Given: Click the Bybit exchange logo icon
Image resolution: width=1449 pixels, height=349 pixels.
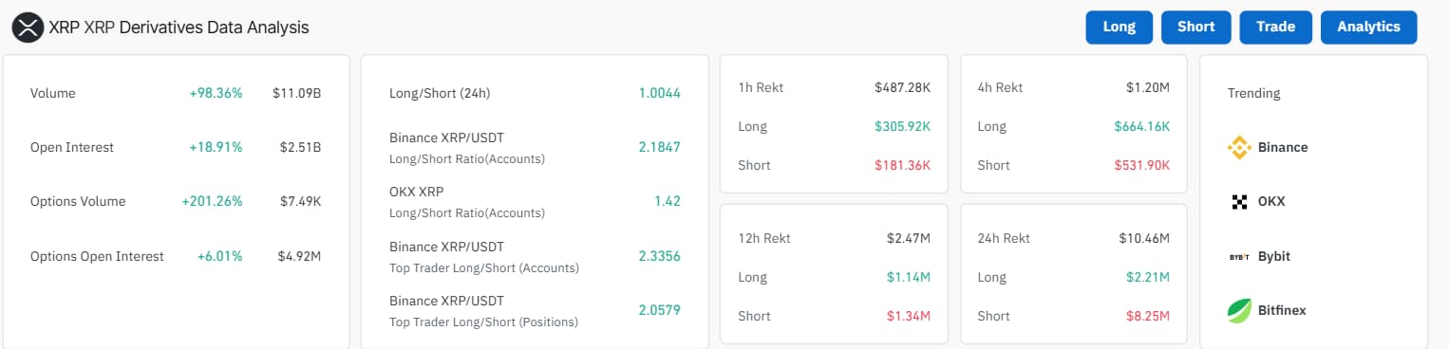Looking at the screenshot, I should coord(1239,256).
